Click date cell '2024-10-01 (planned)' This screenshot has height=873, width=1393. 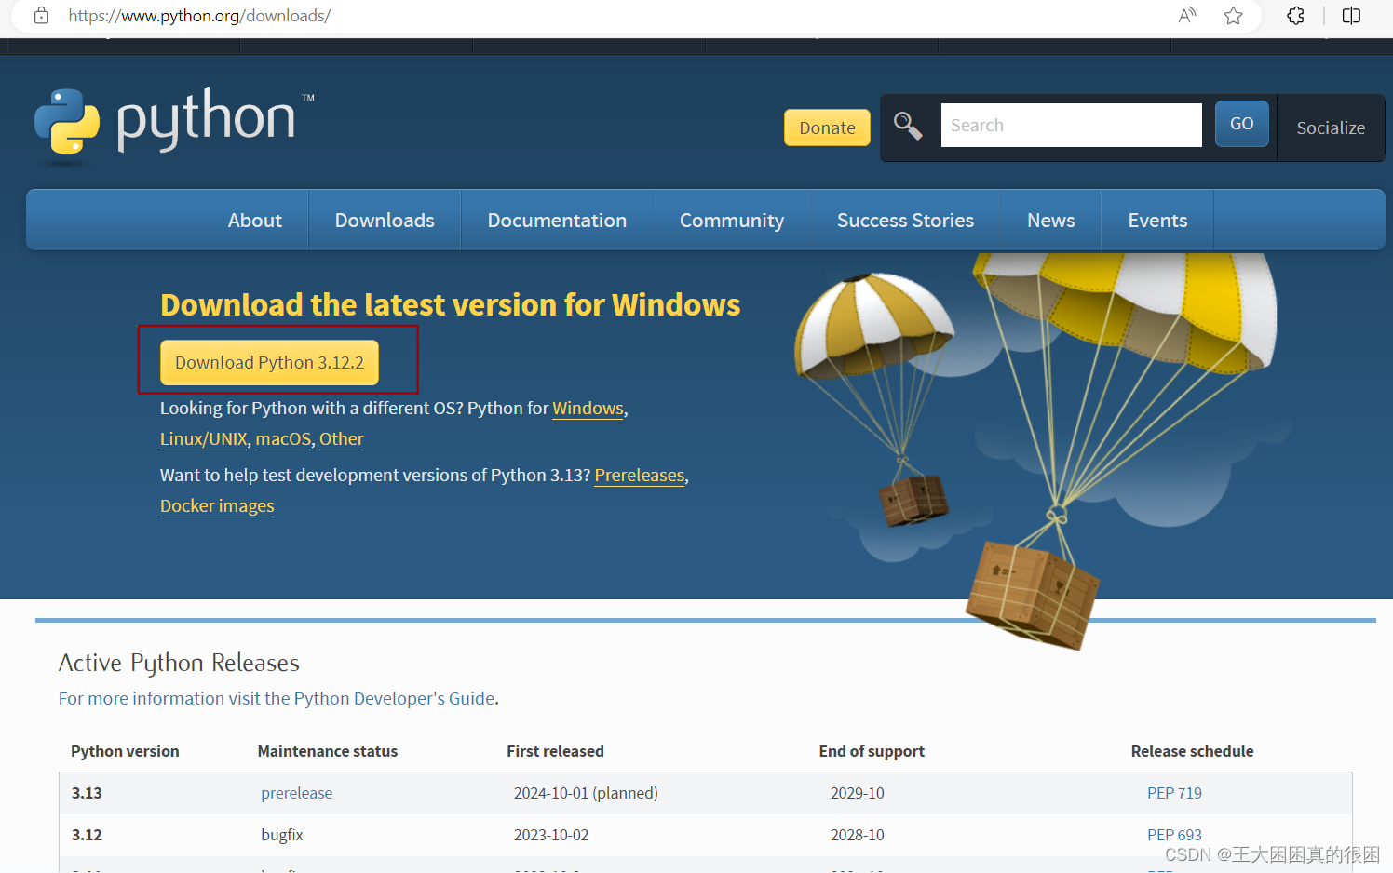pos(586,793)
